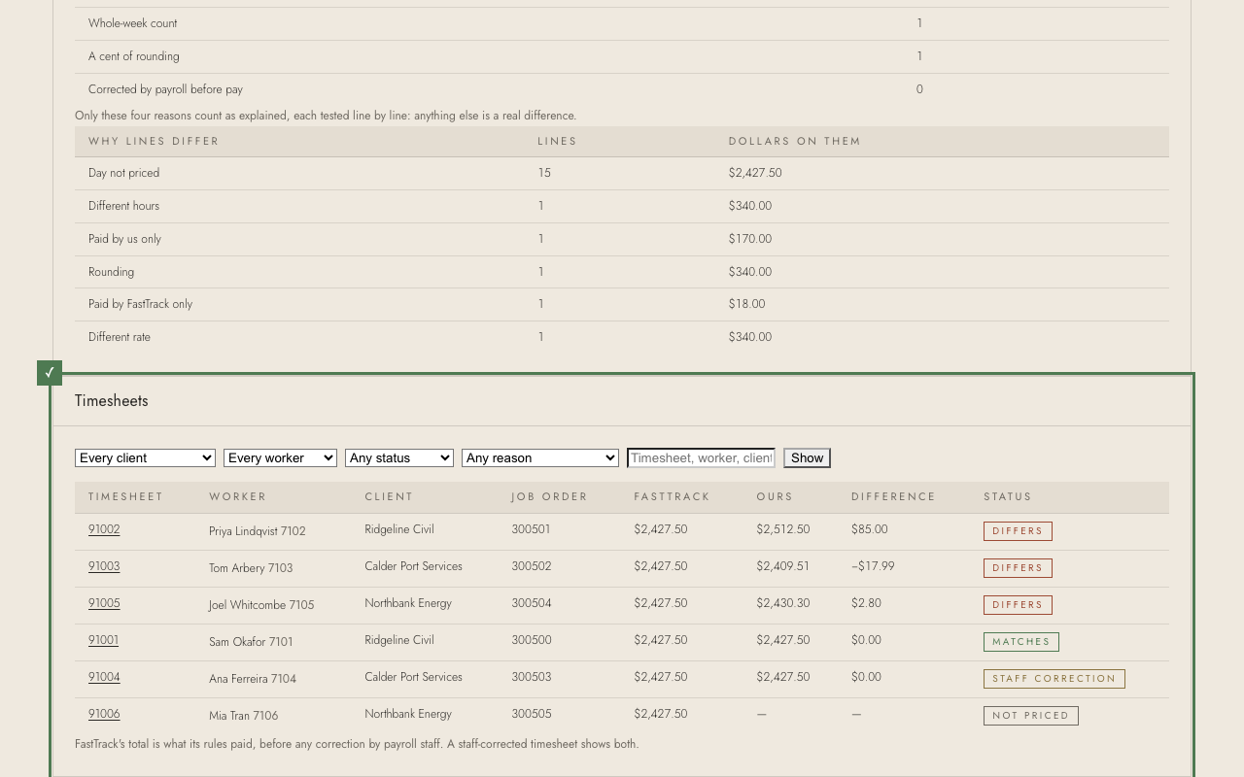Select the $2,409.51 Ours value

tap(783, 566)
